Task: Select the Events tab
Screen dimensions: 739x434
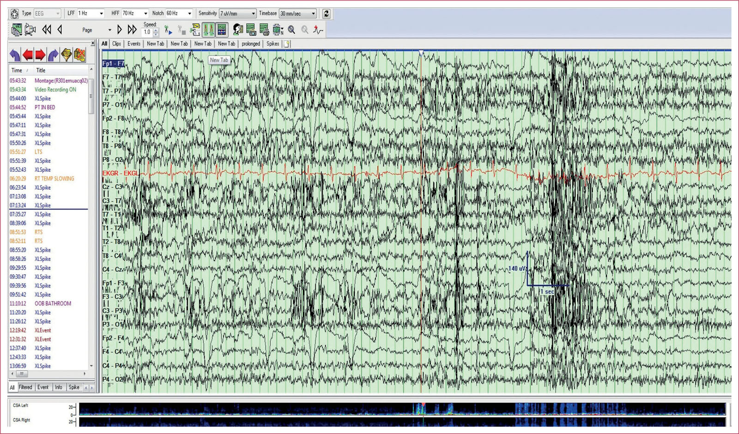Action: 134,44
